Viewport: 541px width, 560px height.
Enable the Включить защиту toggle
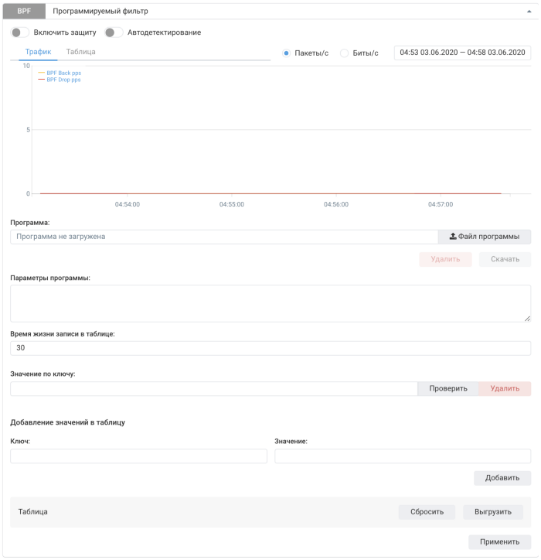pyautogui.click(x=21, y=32)
